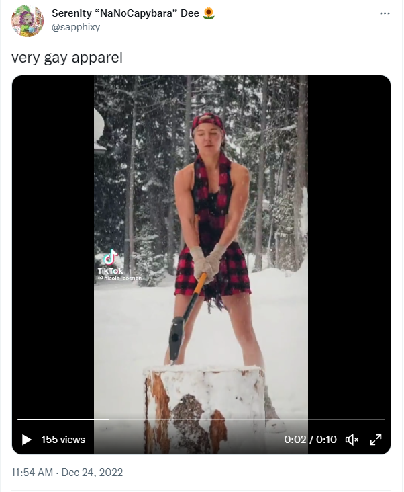The height and width of the screenshot is (492, 404).
Task: Jump to the end of the progress bar
Action: (385, 419)
